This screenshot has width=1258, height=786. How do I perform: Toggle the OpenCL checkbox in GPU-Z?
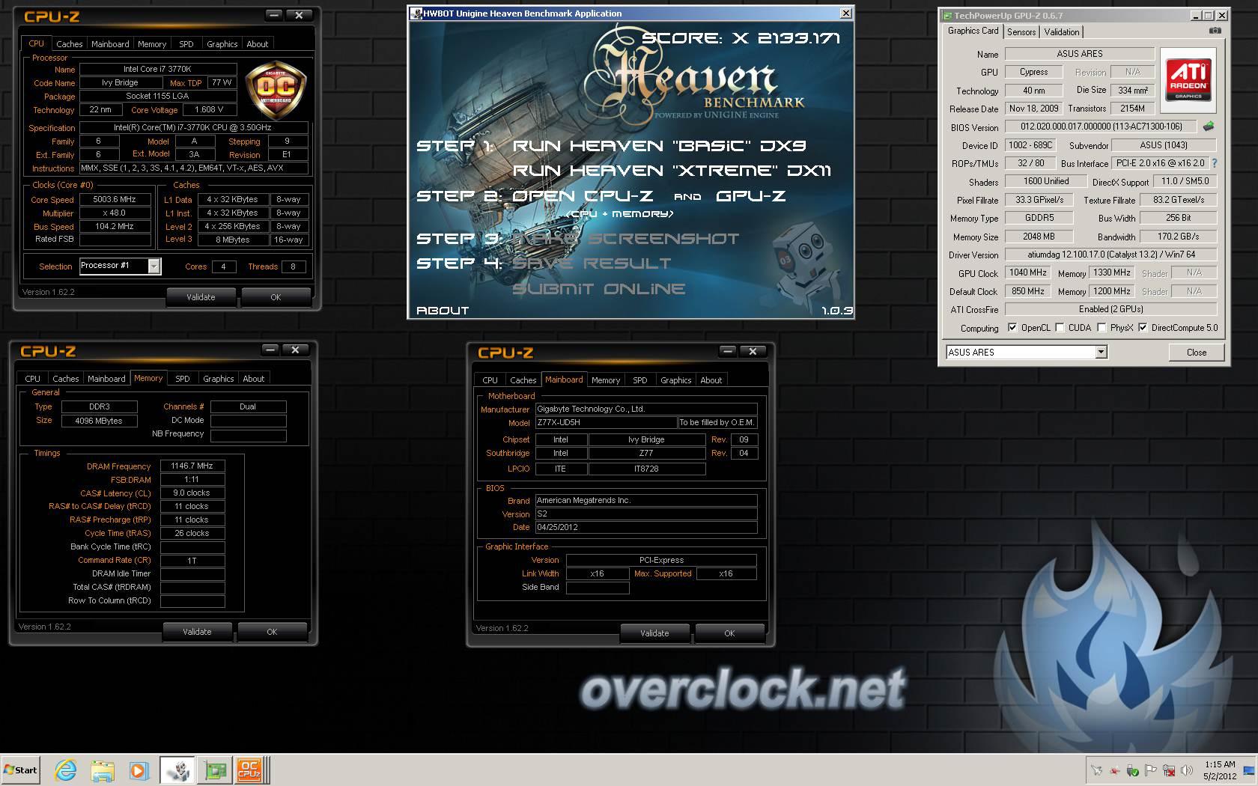click(x=1012, y=327)
